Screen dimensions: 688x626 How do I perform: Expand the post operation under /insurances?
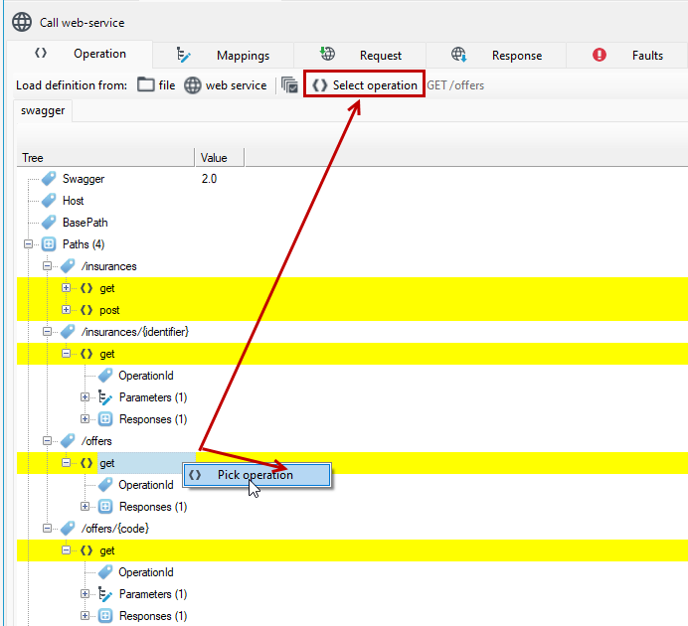[66, 310]
